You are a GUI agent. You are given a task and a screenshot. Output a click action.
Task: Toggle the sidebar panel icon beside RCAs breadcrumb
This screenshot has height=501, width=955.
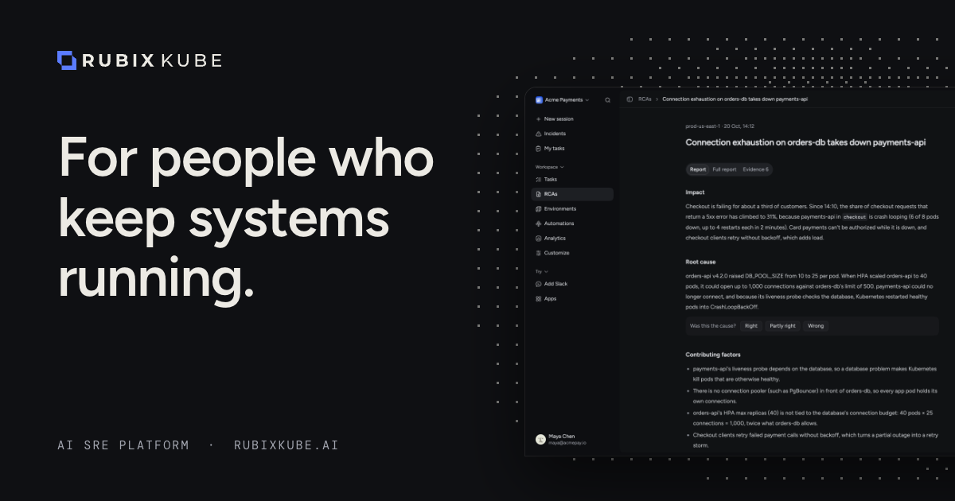tap(630, 99)
